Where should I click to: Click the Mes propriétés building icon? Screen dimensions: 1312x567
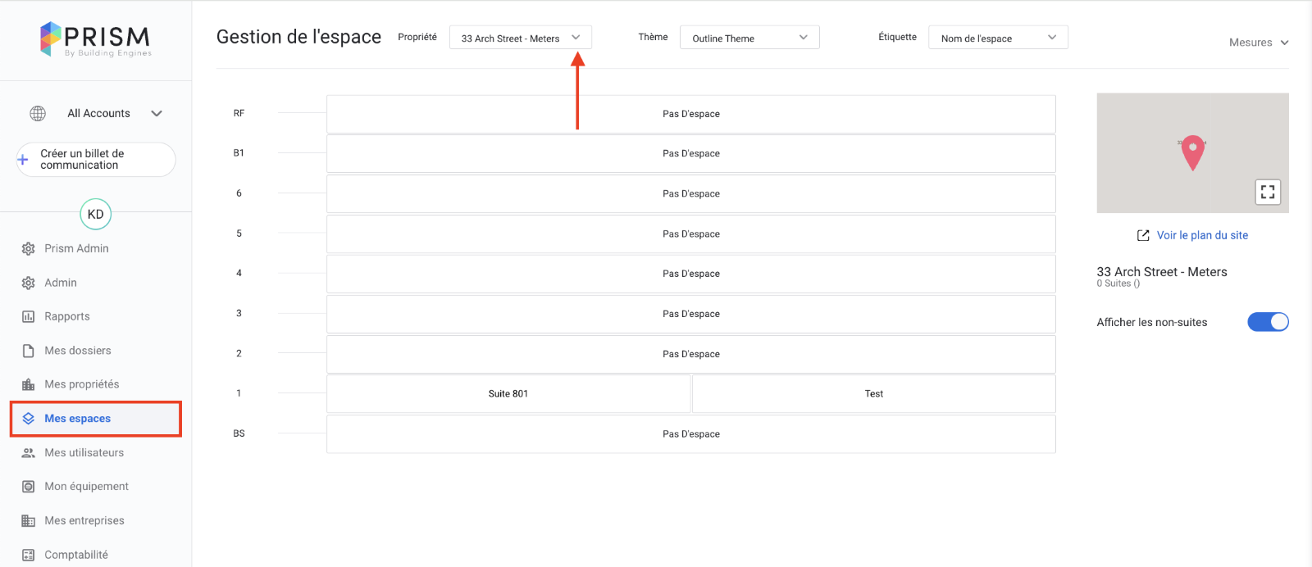tap(29, 385)
